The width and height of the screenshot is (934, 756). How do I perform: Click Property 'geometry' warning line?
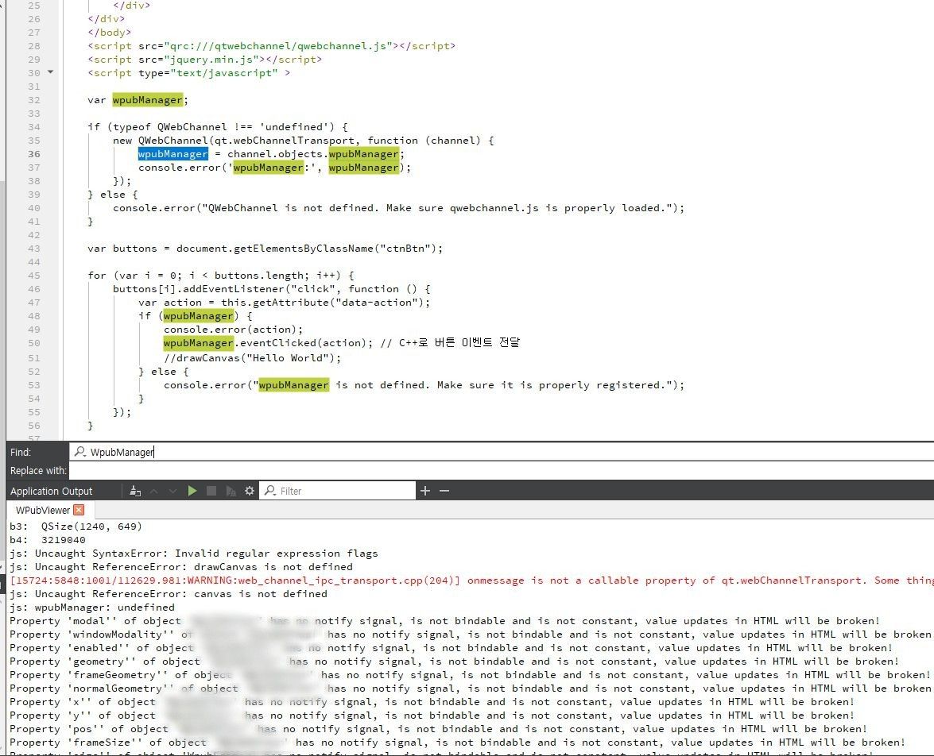454,661
